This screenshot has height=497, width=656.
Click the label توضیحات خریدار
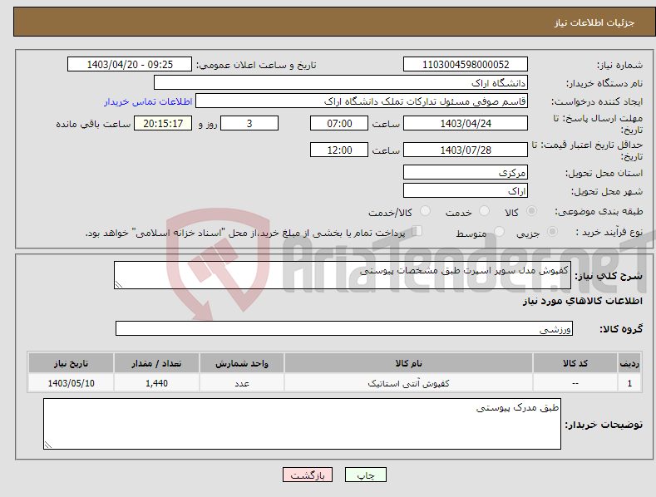click(x=604, y=425)
